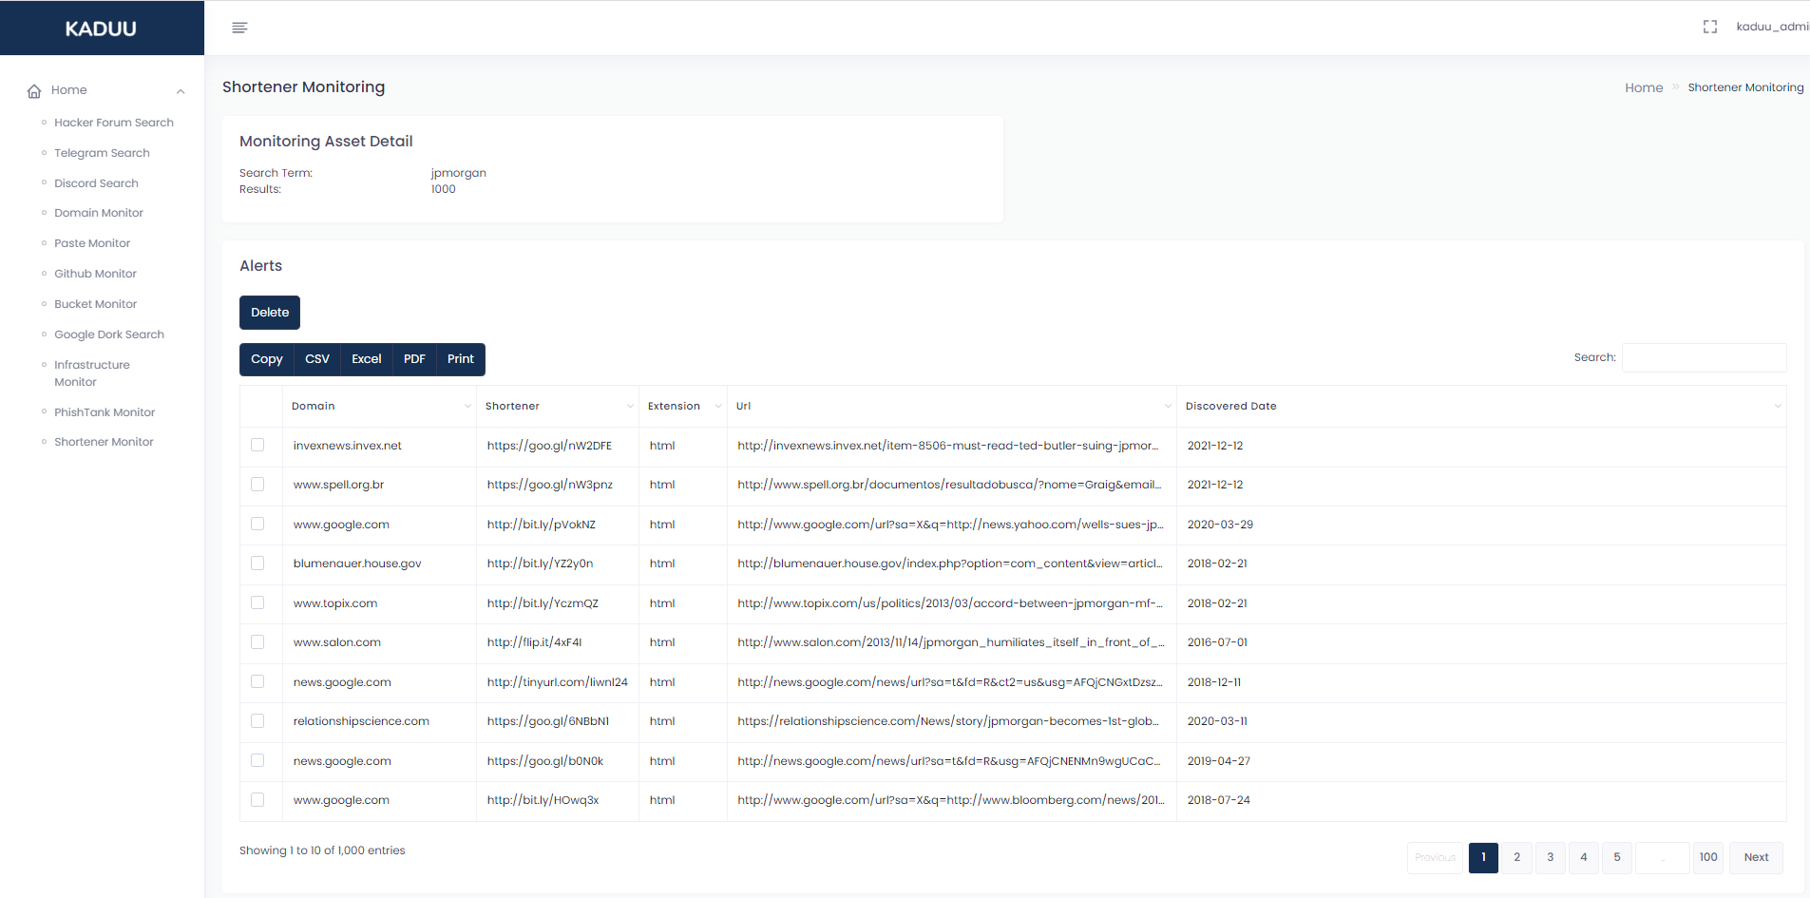Collapse the Home menu chevron
This screenshot has height=898, width=1810.
tap(181, 91)
